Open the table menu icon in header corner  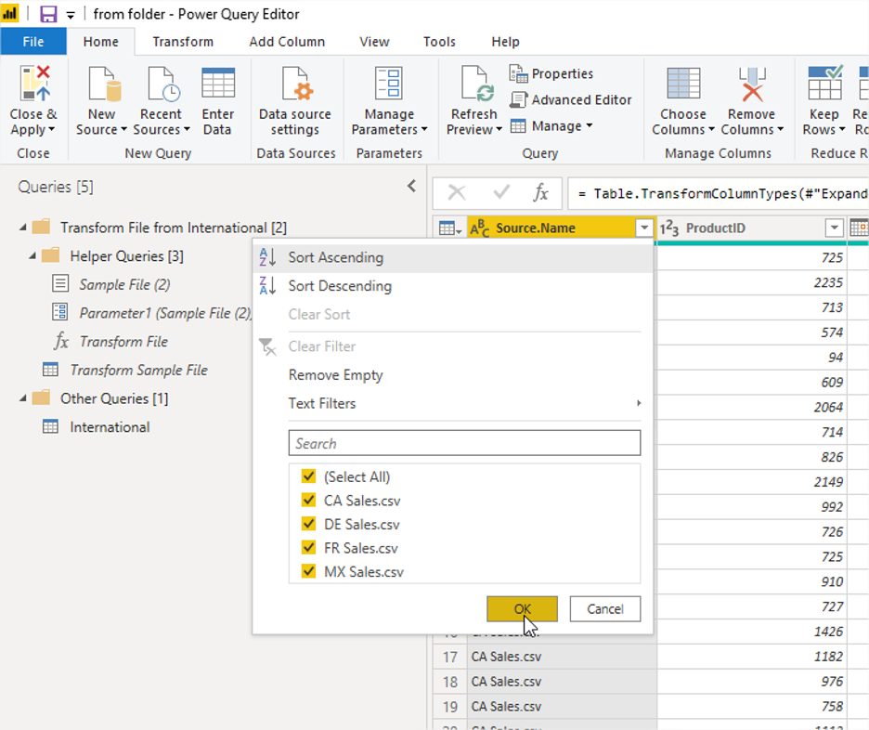[449, 228]
